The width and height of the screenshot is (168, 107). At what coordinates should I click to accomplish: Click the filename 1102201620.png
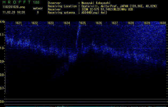tap(14, 7)
